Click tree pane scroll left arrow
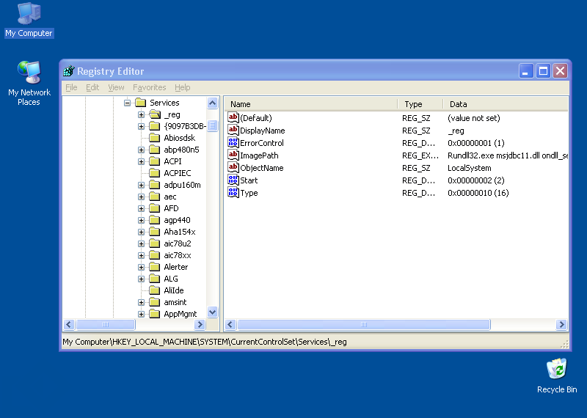This screenshot has width=587, height=418. (x=69, y=324)
